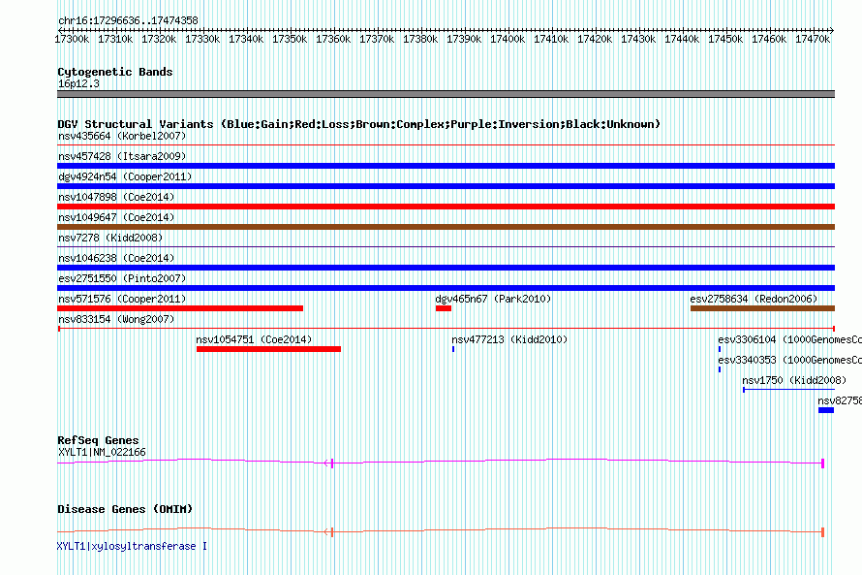Screen dimensions: 862x575
Task: Click the orange OMIM XYLT1 exon arrow marker
Action: [x=328, y=532]
